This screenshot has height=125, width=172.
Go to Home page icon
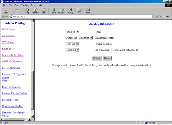pyautogui.click(x=44, y=10)
